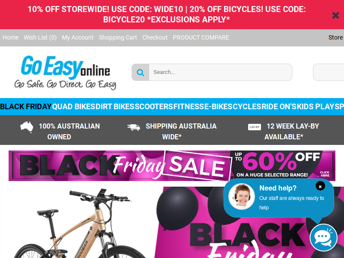Screen dimensions: 344x258
Task: Go to Shopping Cart page
Action: (x=118, y=37)
